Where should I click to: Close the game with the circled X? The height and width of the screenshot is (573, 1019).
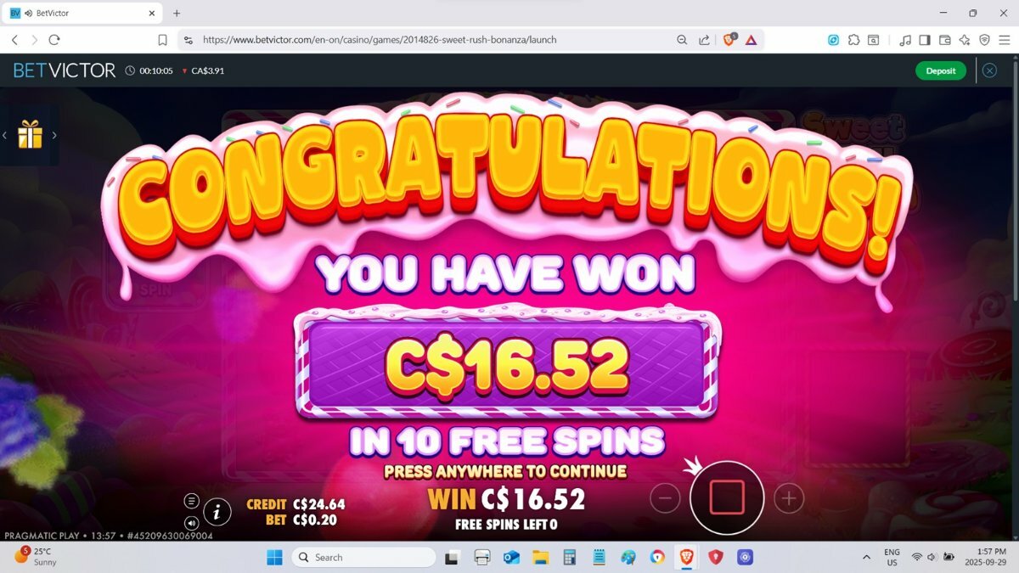(989, 70)
